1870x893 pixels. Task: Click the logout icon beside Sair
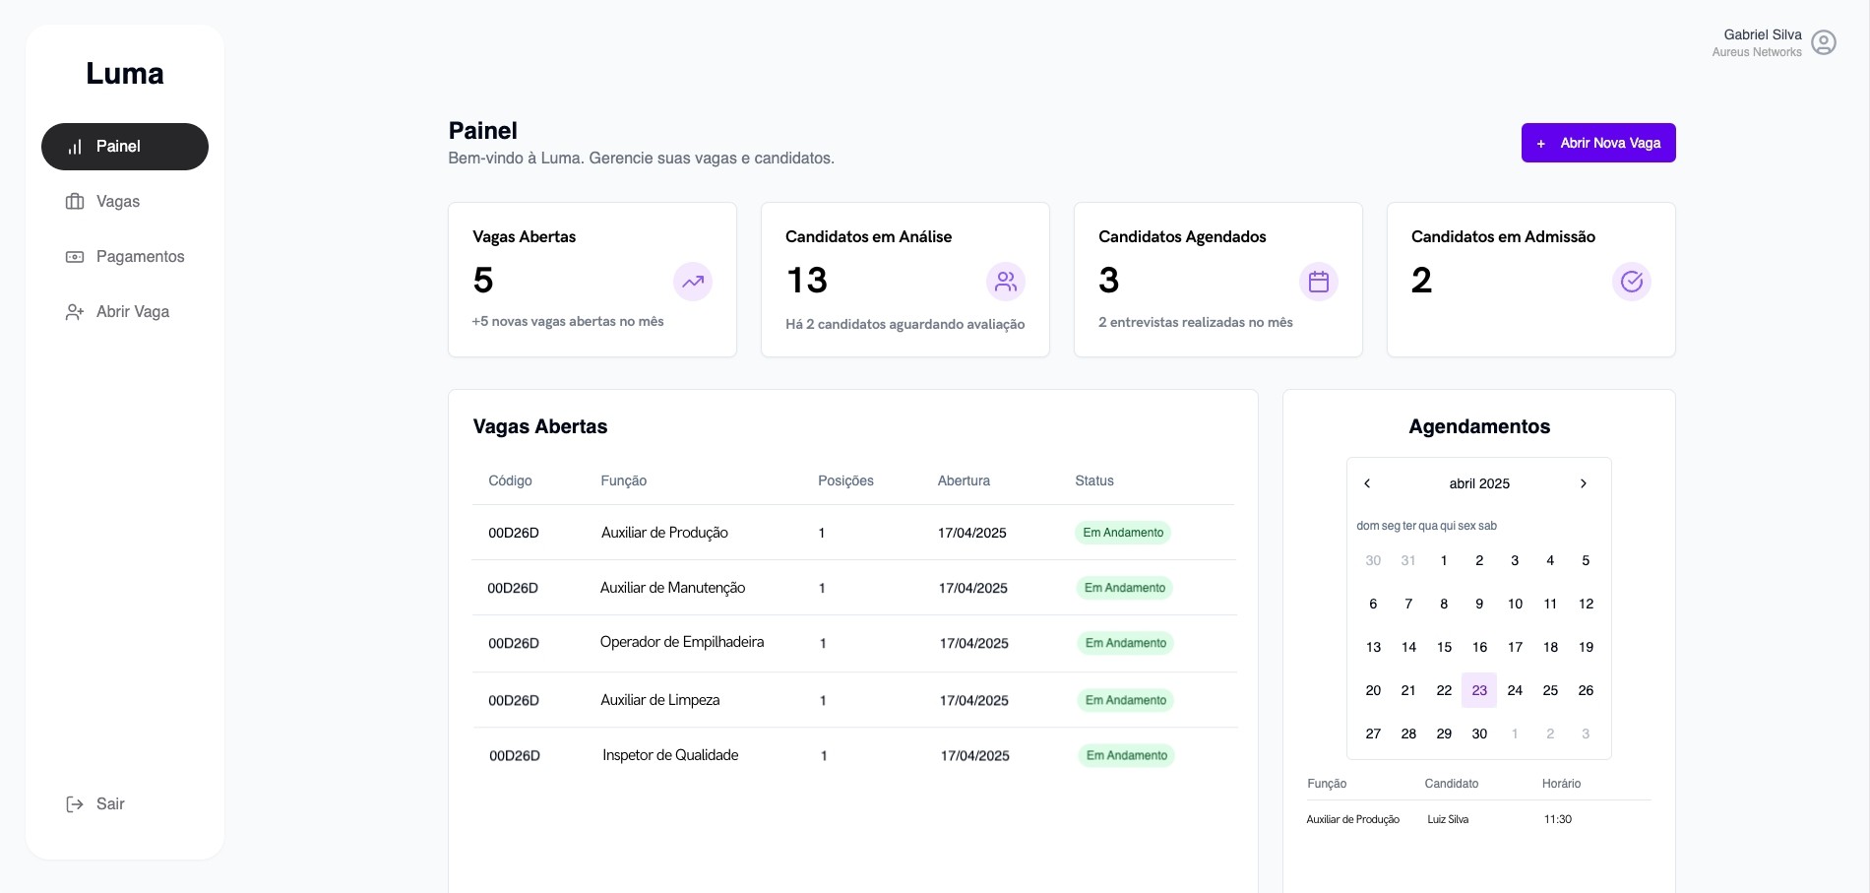75,804
